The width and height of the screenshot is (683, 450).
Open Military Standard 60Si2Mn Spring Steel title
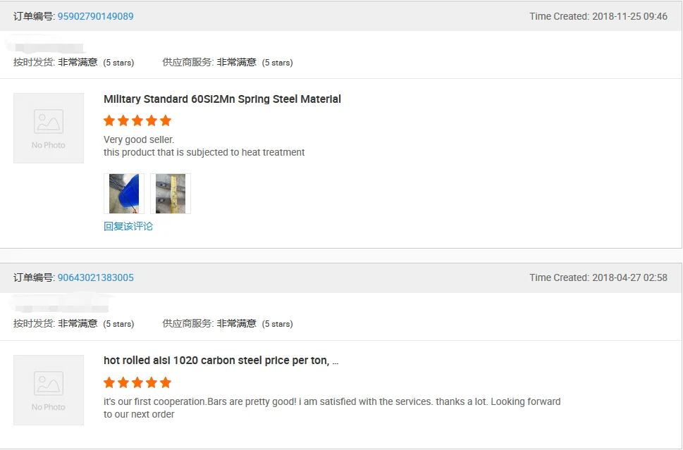click(222, 99)
